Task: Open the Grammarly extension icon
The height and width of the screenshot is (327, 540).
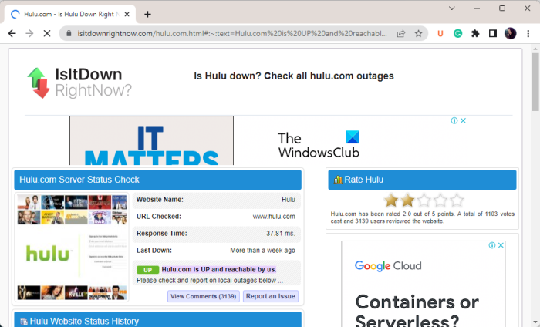Action: pyautogui.click(x=457, y=33)
